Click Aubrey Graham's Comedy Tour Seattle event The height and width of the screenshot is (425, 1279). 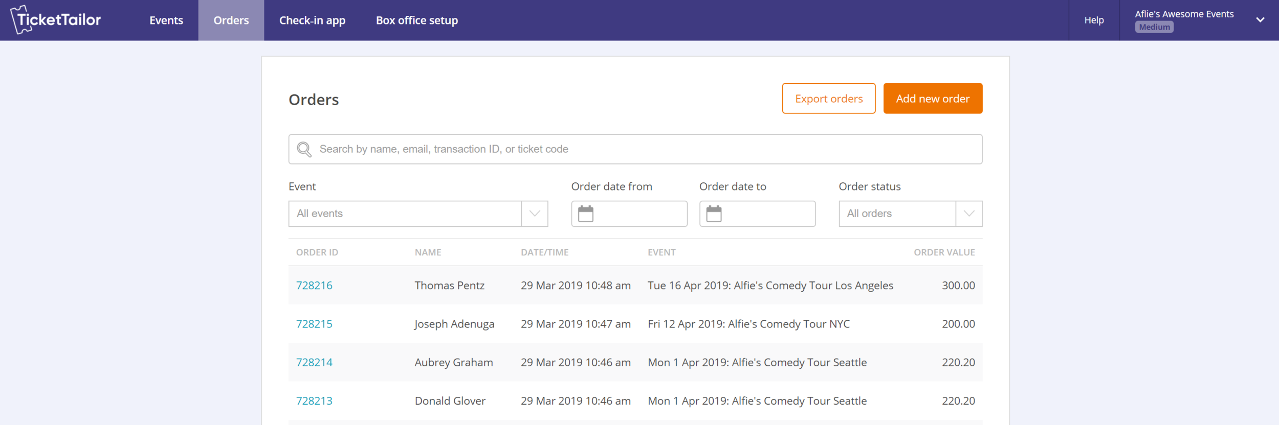point(757,362)
